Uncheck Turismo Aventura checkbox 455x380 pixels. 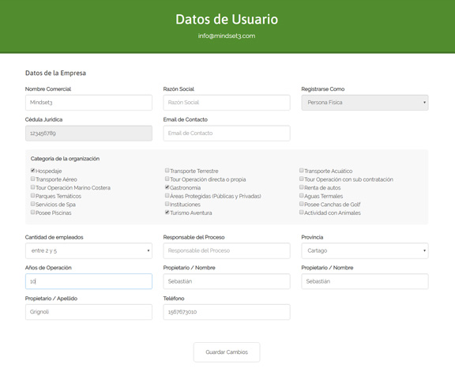(x=167, y=213)
